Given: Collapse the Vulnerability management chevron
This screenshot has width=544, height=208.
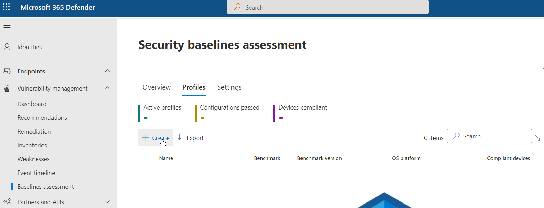Looking at the screenshot, I should point(107,88).
